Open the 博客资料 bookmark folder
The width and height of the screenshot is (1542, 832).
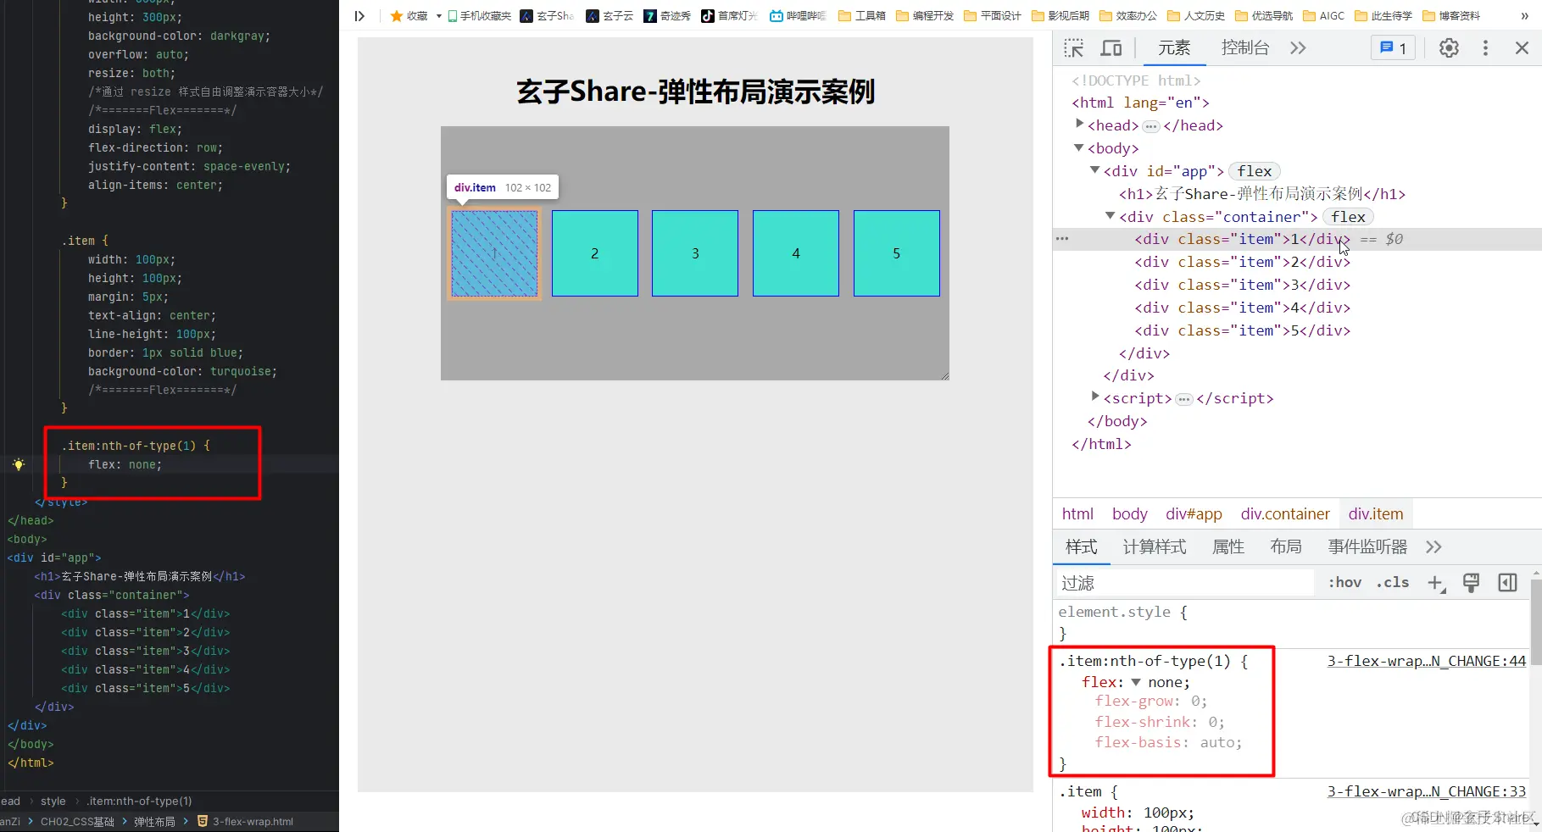pyautogui.click(x=1451, y=15)
